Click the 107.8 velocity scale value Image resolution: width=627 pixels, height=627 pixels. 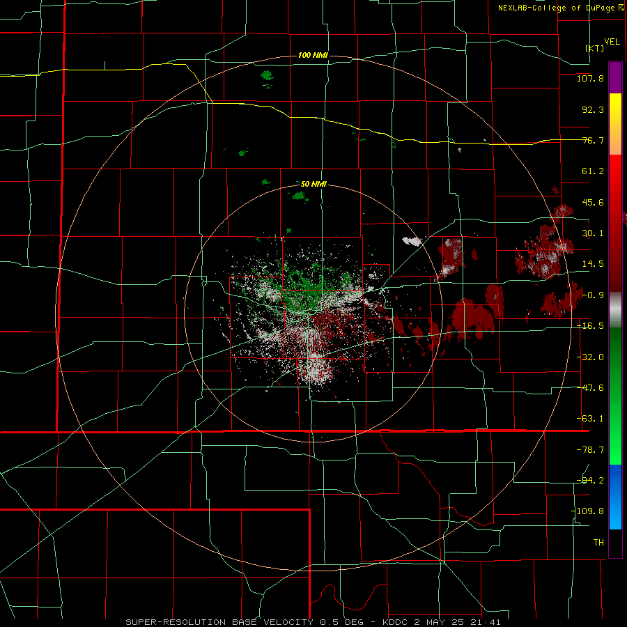(x=590, y=78)
